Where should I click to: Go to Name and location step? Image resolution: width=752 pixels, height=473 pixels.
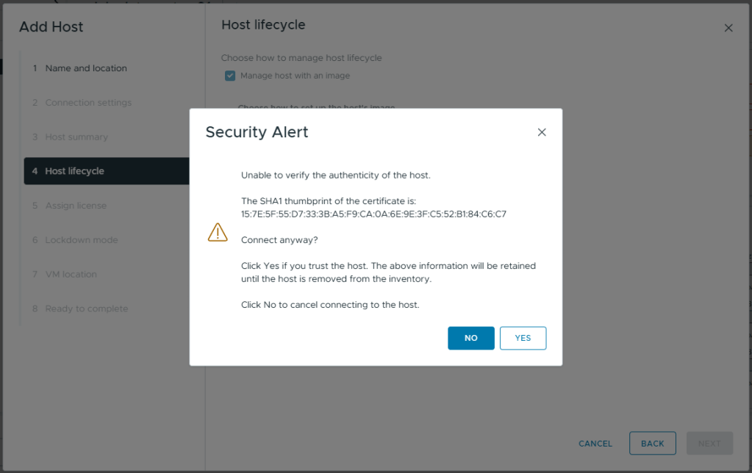pyautogui.click(x=86, y=68)
